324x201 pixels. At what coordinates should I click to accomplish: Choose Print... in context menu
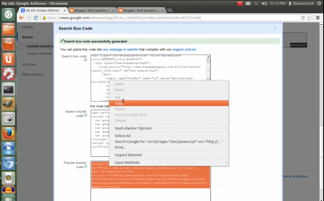[169, 147]
